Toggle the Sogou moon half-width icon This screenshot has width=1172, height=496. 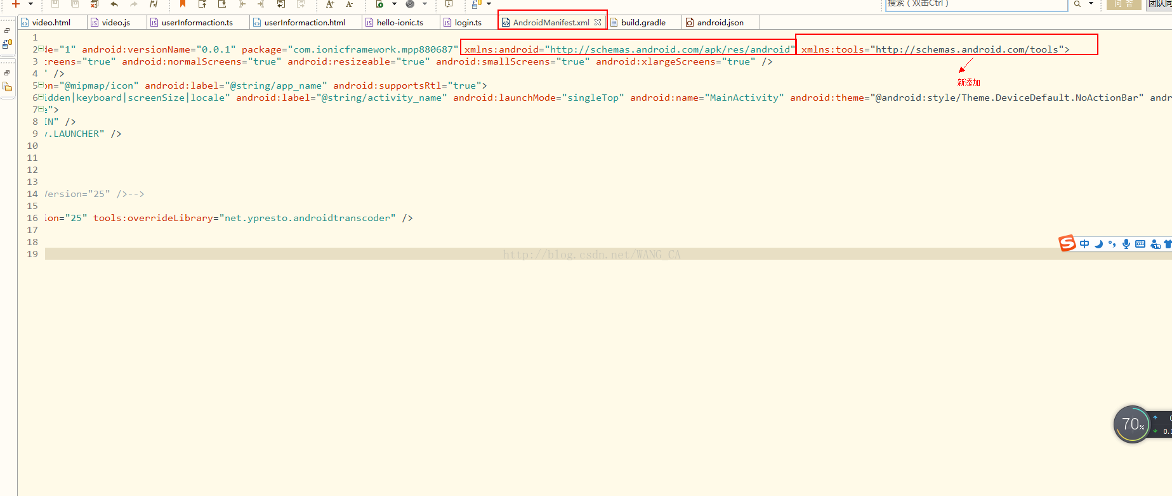(x=1098, y=244)
